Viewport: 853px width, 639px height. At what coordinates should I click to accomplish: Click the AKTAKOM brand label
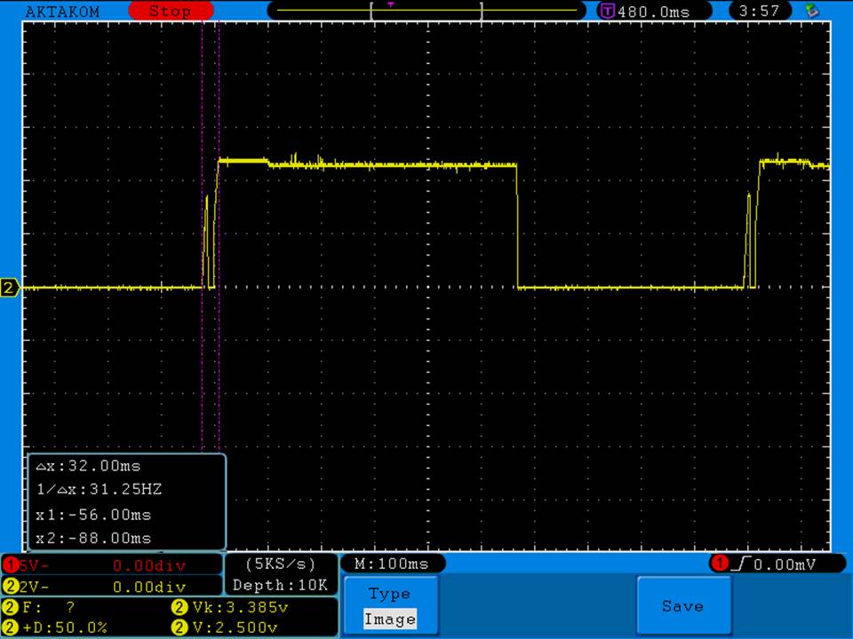tap(62, 12)
